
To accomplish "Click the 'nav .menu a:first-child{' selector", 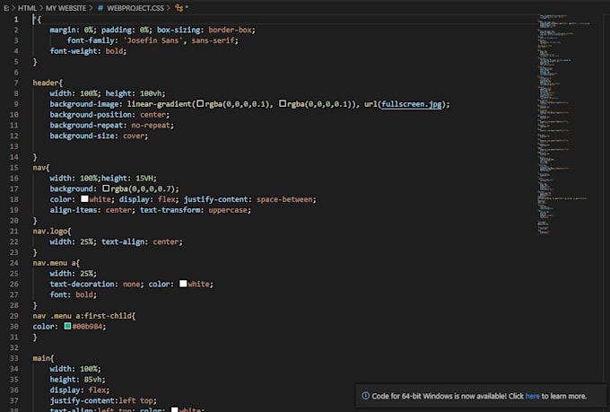I will pos(84,316).
